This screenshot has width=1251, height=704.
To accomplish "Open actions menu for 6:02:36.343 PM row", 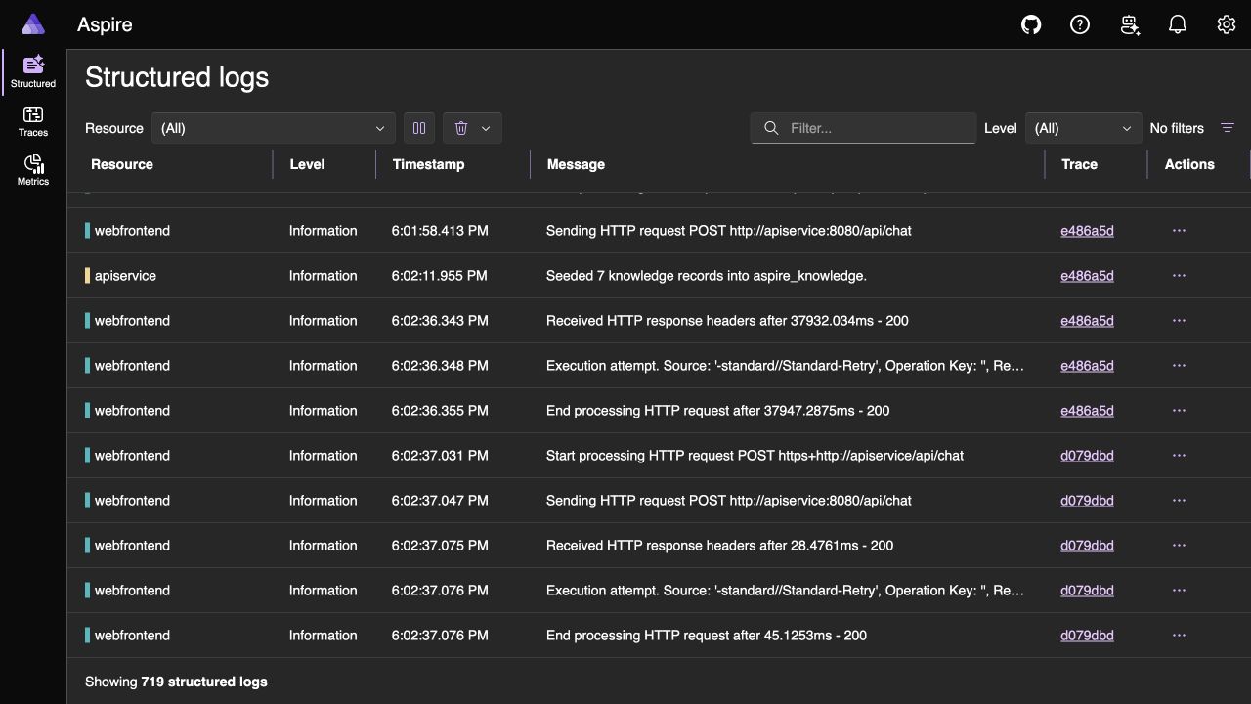I will pyautogui.click(x=1179, y=321).
